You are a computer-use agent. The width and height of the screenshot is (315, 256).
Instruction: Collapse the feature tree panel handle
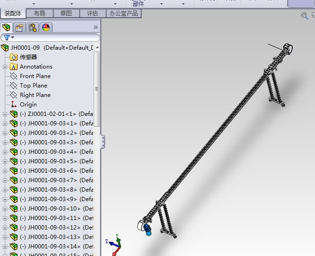(x=103, y=142)
